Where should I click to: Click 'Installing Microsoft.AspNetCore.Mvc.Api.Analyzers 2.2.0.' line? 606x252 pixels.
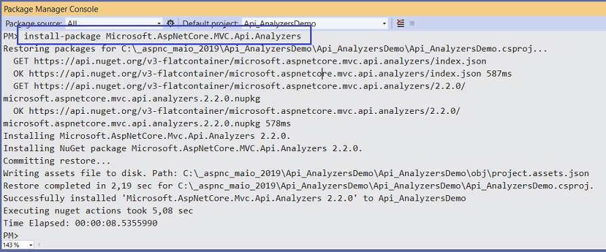[x=147, y=136]
